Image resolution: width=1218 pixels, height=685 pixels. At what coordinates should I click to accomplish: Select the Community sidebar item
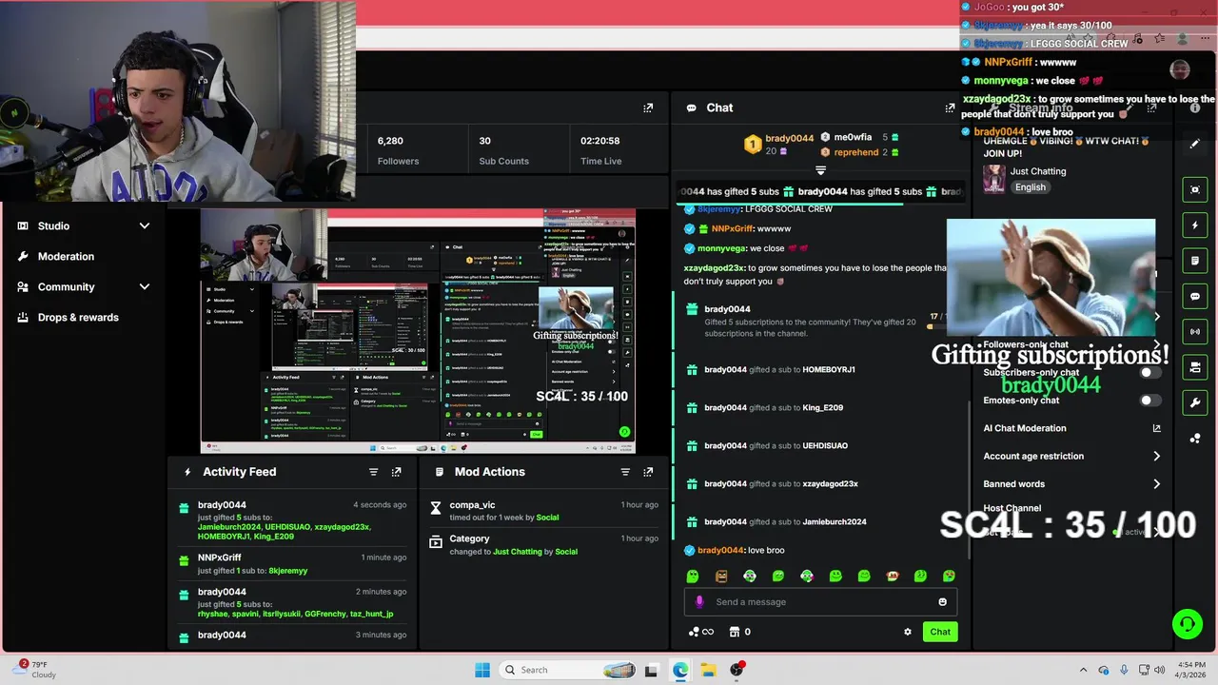point(66,287)
